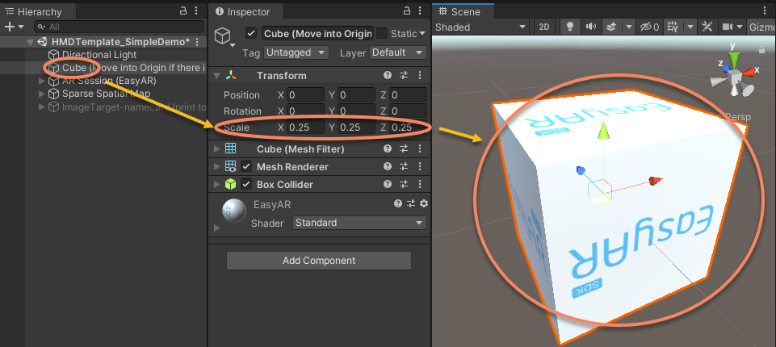Viewport: 776px width, 347px height.
Task: Open the Layer dropdown showing Default
Action: click(398, 52)
